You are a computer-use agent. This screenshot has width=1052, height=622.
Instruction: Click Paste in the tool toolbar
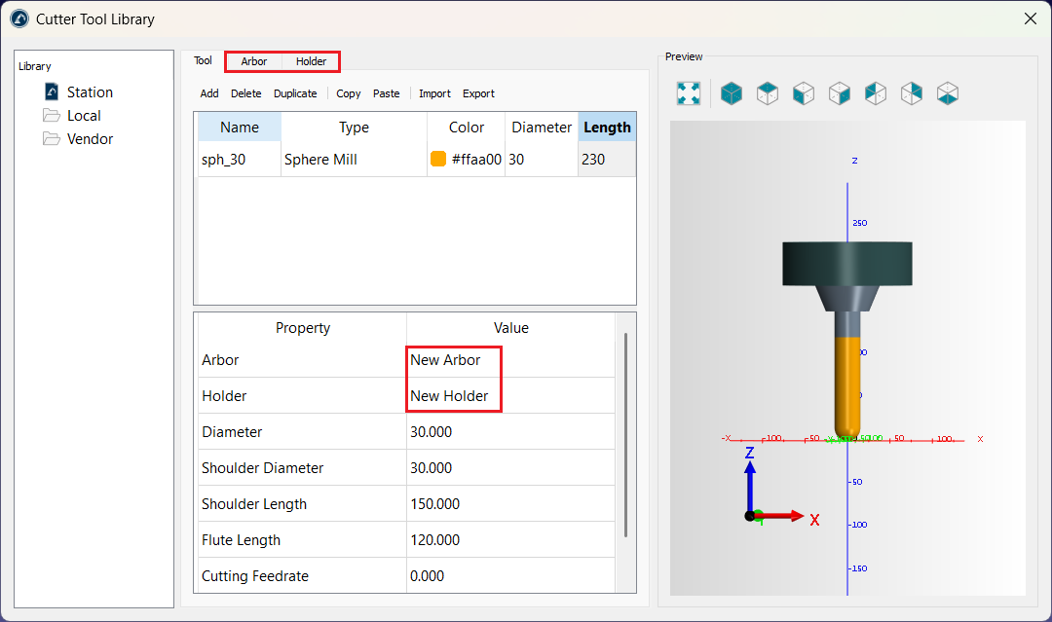coord(387,93)
